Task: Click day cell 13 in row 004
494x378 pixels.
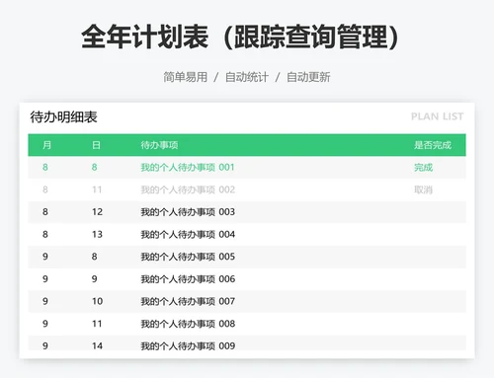Action: [x=97, y=234]
